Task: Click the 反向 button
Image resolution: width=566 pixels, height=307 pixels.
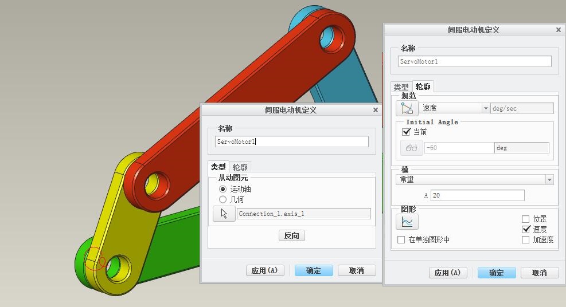Action: [291, 235]
